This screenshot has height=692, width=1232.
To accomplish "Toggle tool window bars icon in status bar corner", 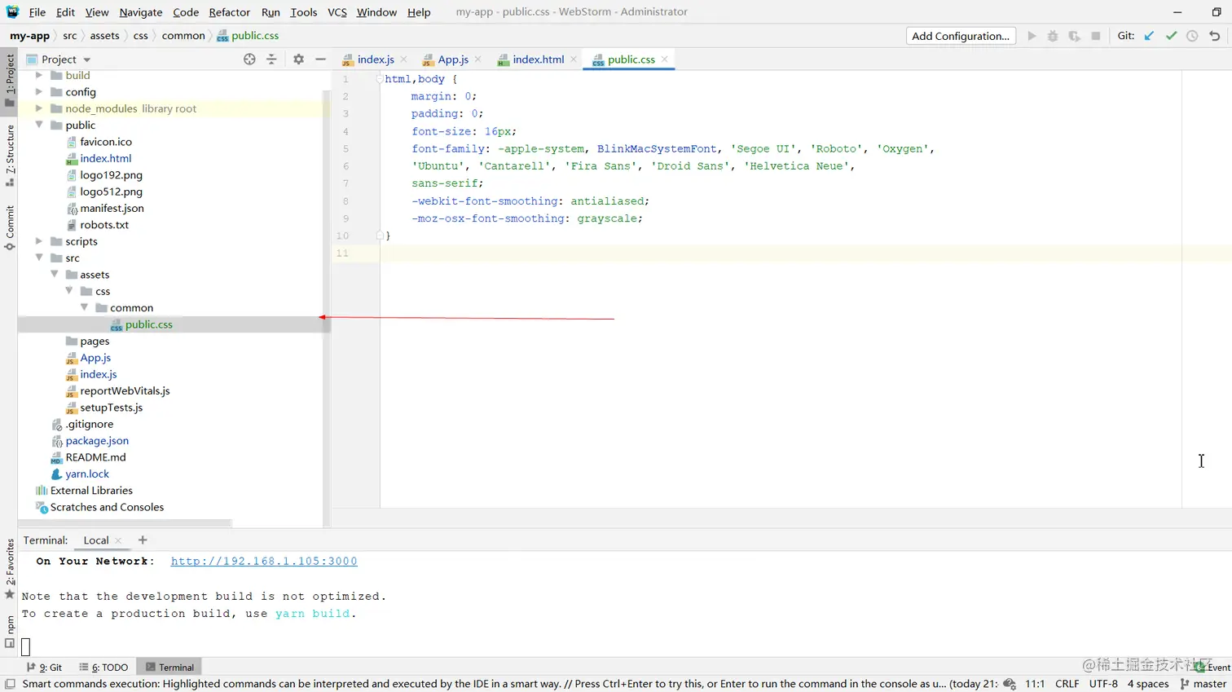I will [x=10, y=684].
